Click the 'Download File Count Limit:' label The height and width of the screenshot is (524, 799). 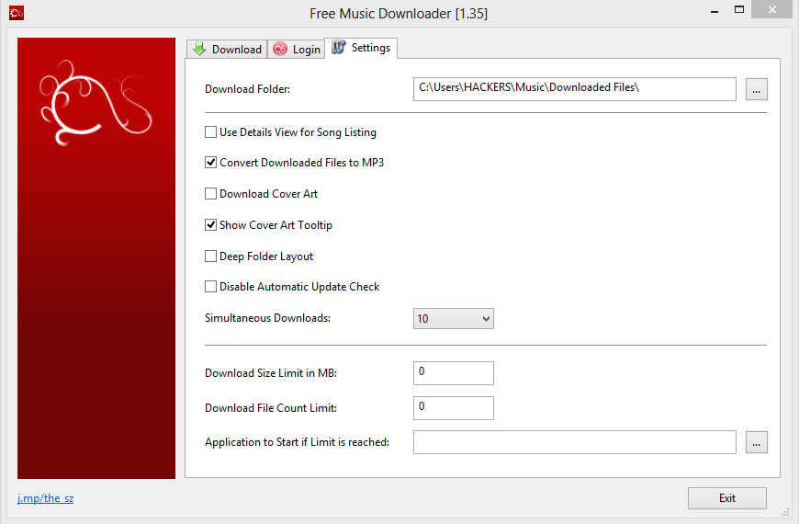click(271, 407)
